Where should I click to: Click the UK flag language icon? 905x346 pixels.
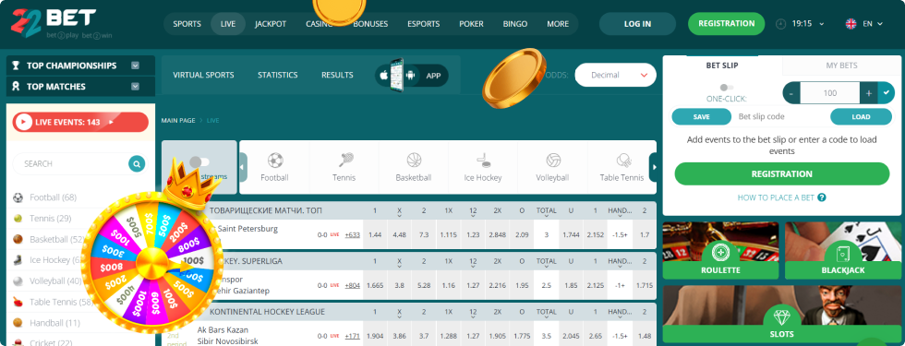851,24
